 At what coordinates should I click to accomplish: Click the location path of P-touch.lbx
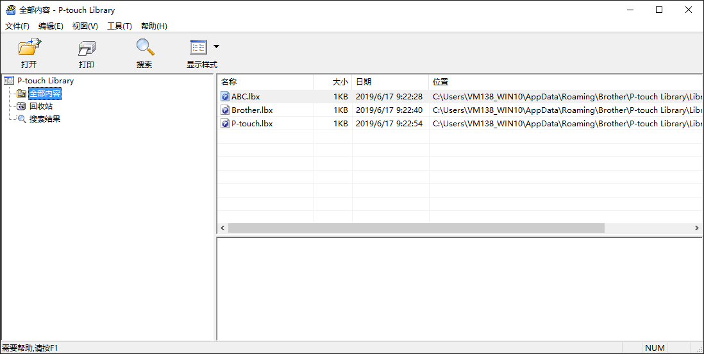click(567, 124)
